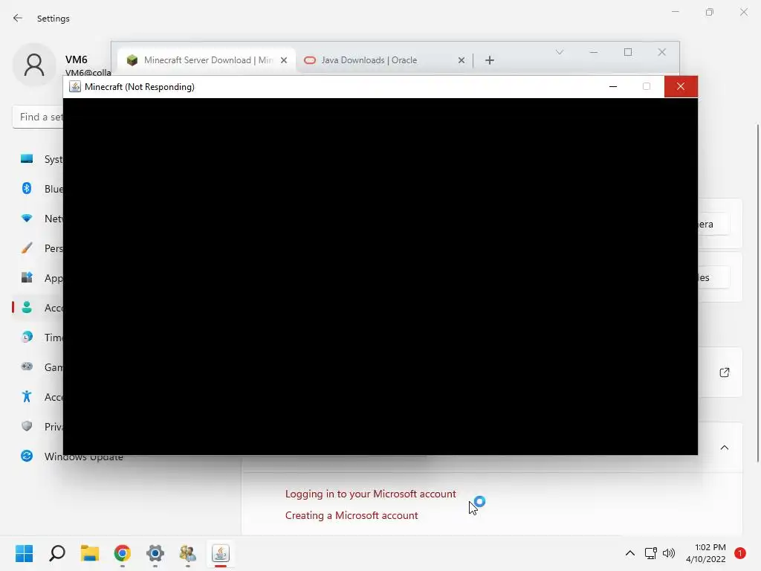Open Gaming controller icon in sidebar

click(27, 367)
